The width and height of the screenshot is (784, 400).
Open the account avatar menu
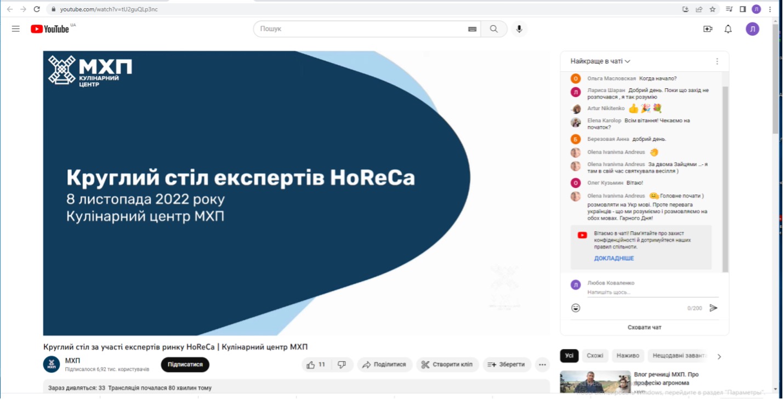(x=753, y=29)
